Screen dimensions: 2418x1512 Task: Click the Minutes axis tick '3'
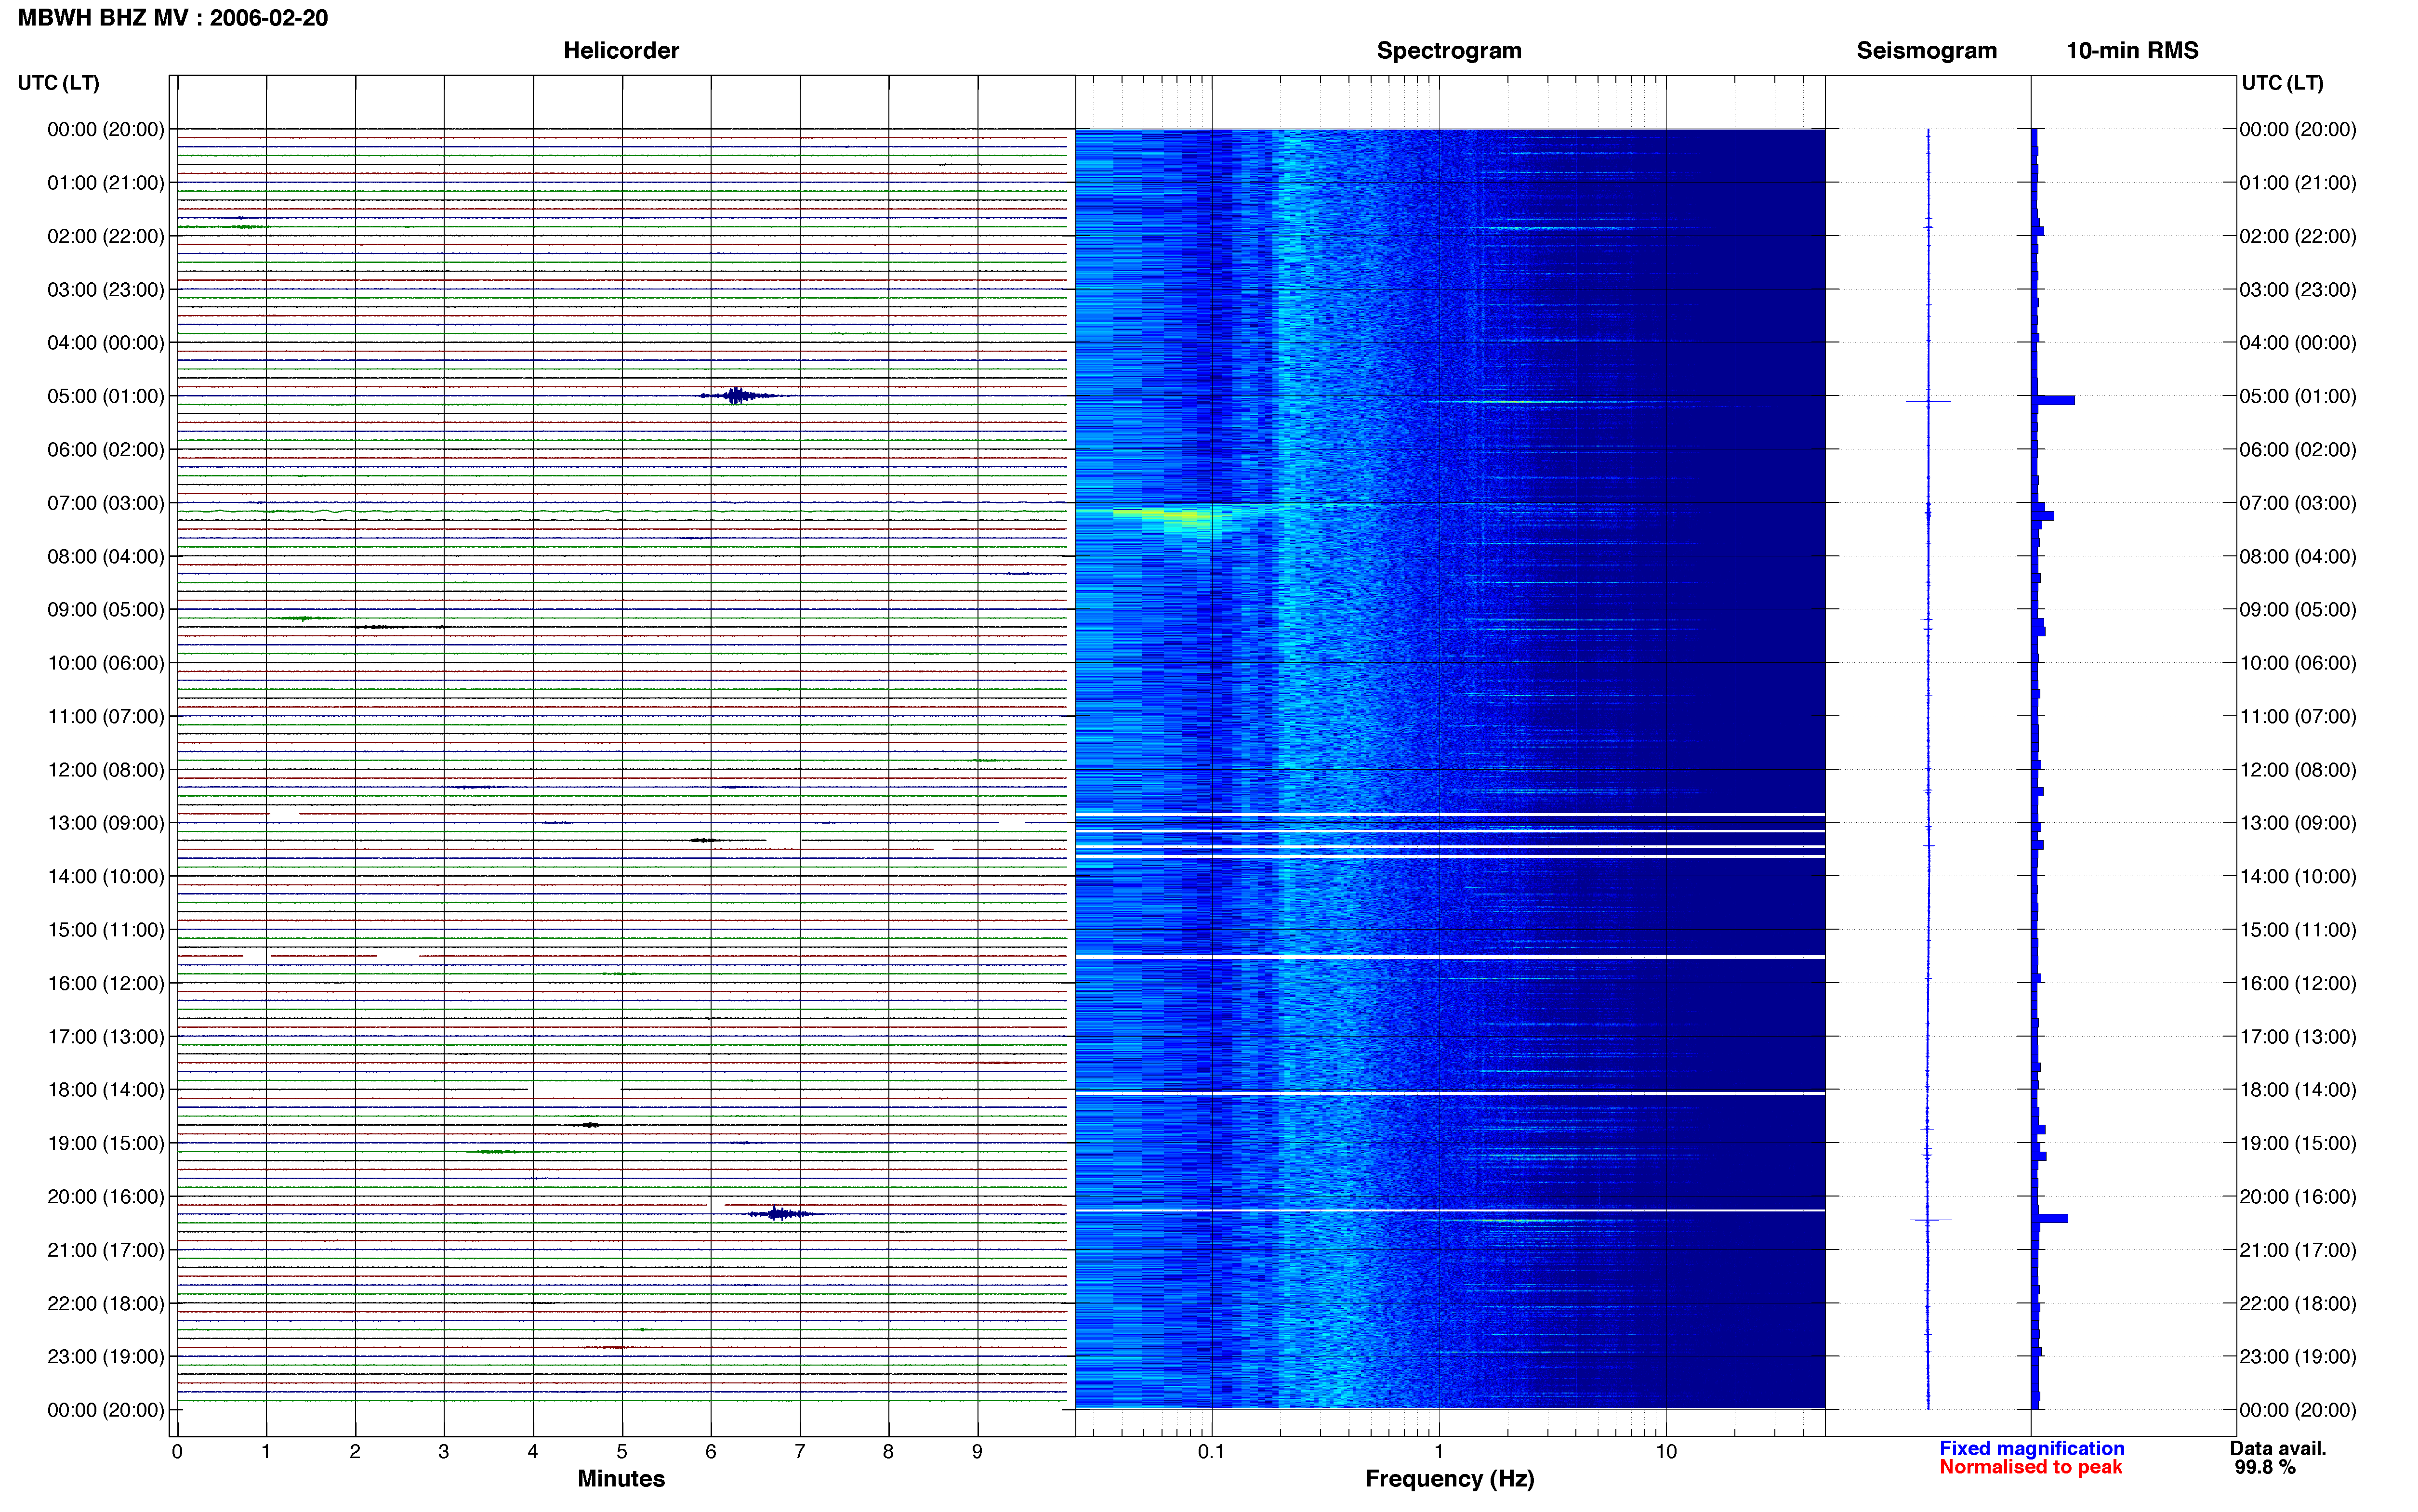(x=444, y=1451)
